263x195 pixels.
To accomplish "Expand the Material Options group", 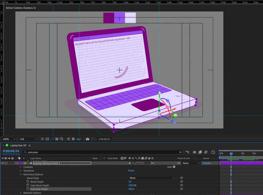I will 21,193.
